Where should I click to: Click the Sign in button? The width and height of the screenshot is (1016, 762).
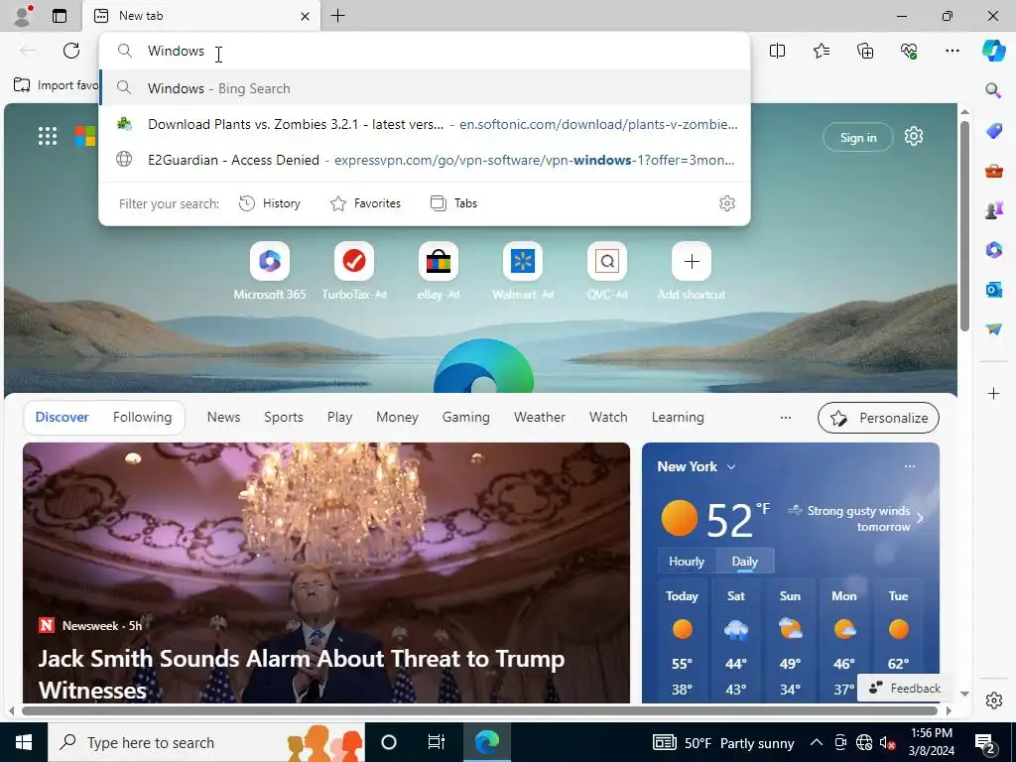858,137
